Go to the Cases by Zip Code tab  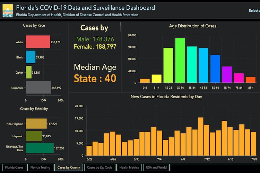click(x=99, y=168)
